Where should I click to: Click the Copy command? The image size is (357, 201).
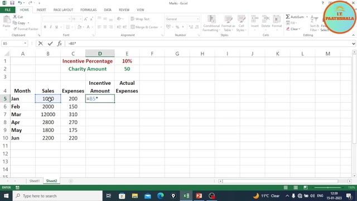click(x=20, y=23)
